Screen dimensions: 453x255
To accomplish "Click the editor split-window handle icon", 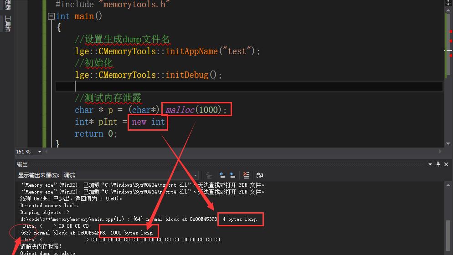I will coord(448,3).
